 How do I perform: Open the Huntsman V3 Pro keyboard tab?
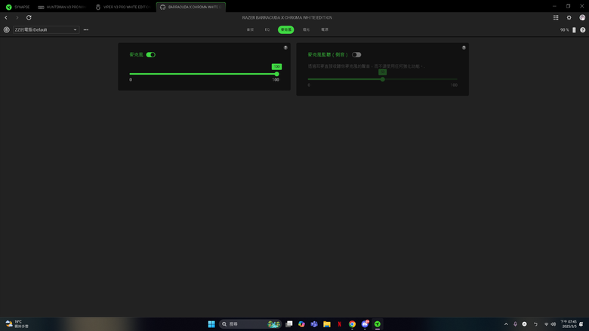click(x=62, y=7)
